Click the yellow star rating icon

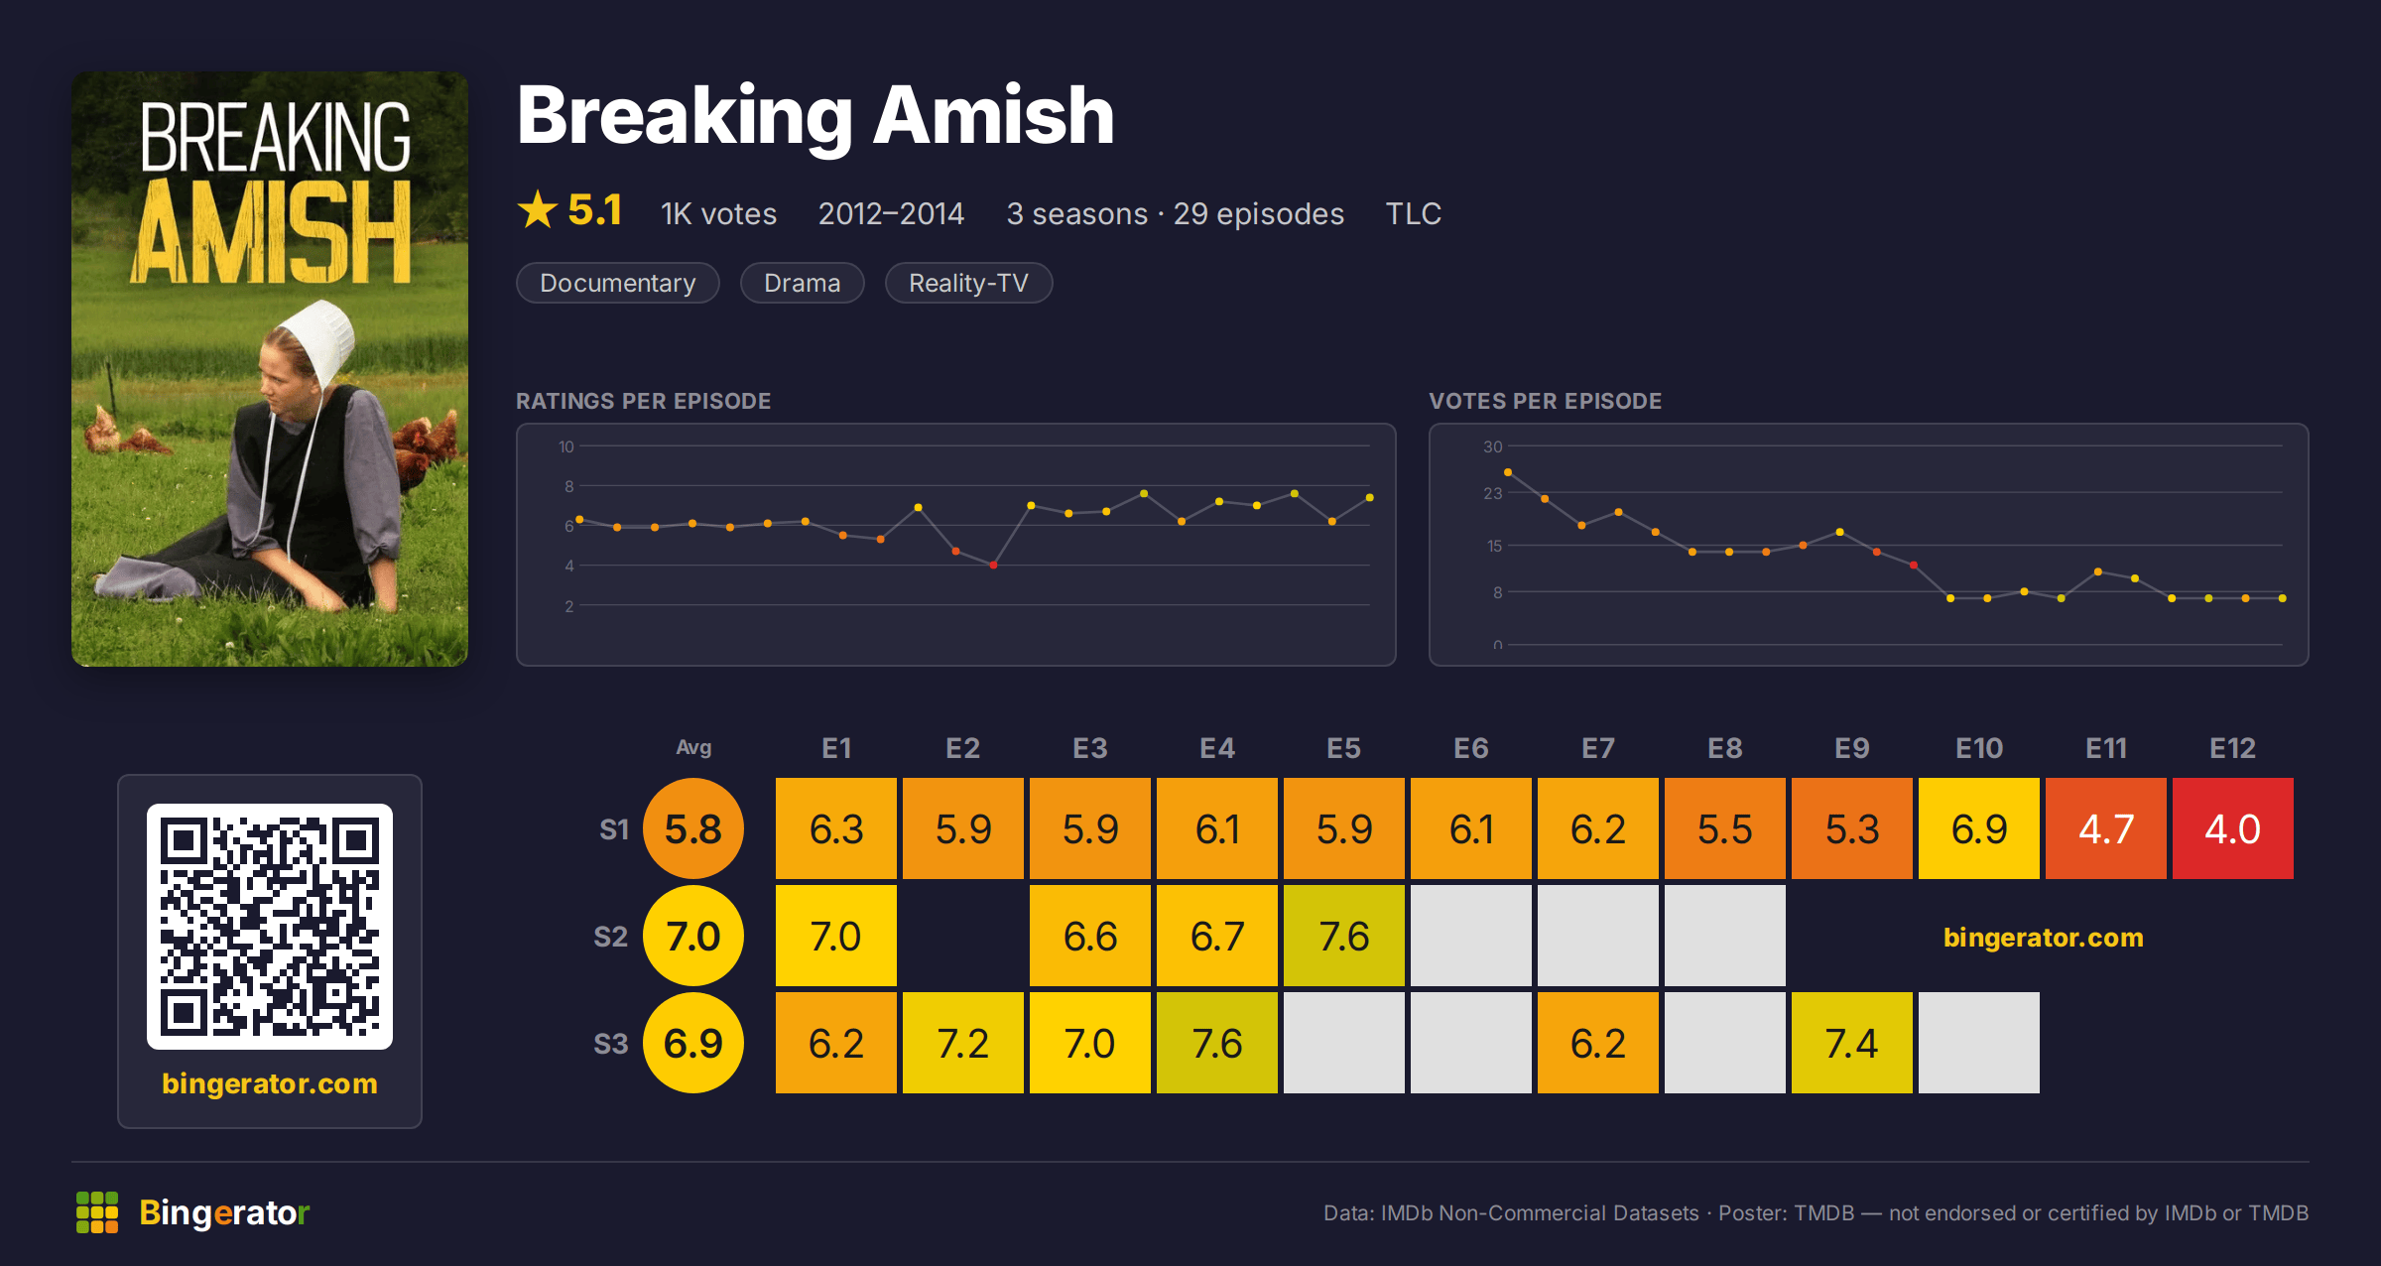coord(538,210)
